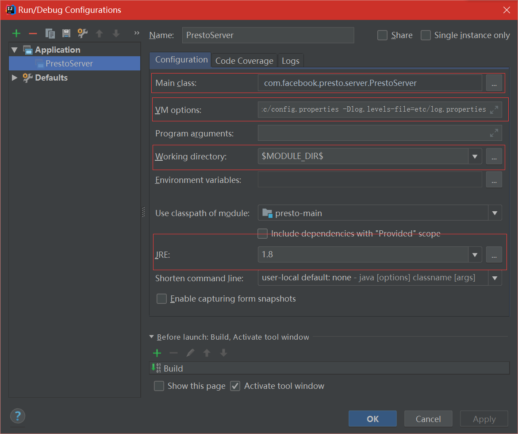Screen dimensions: 518x434
Task: Expand the Defaults tree node
Action: tap(14, 78)
